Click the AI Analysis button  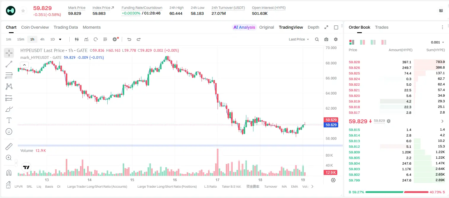coord(244,27)
